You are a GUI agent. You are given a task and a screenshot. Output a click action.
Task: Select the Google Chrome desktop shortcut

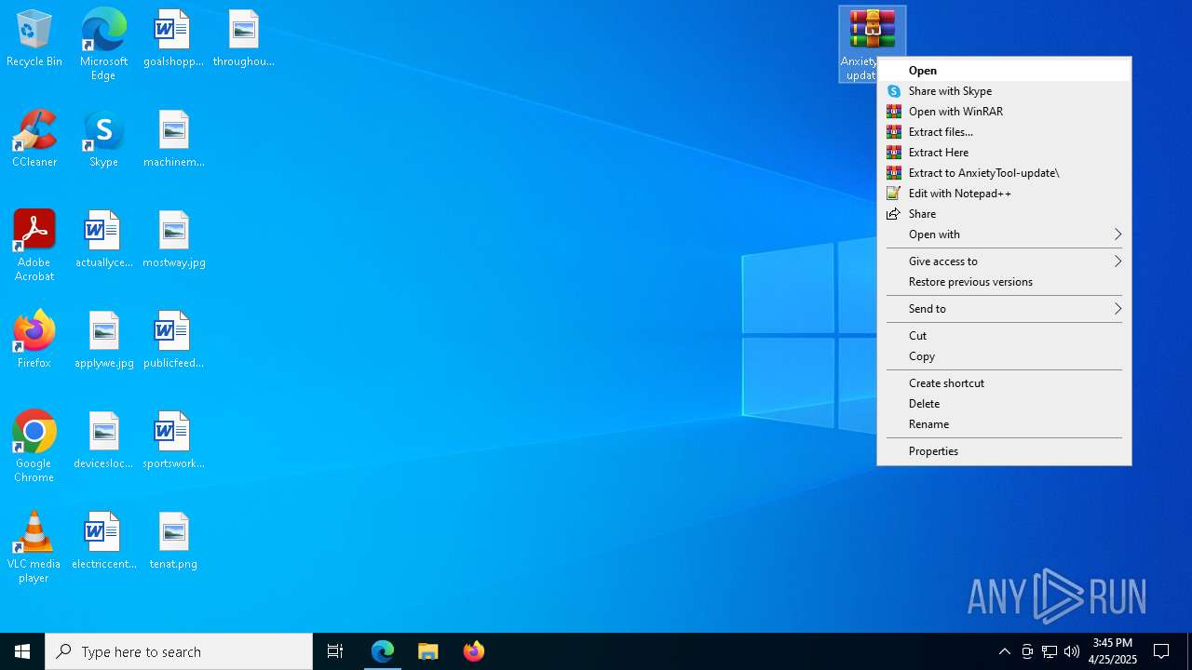pos(34,447)
